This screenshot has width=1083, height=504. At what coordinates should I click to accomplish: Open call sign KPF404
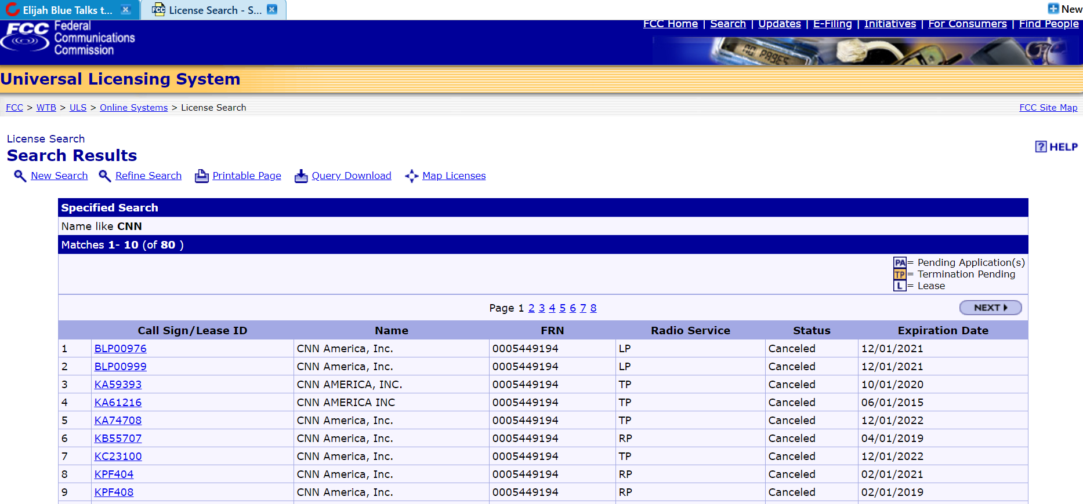114,474
